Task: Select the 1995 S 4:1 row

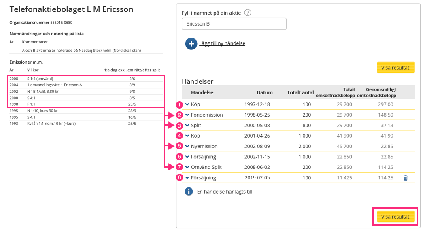Action: coord(86,117)
